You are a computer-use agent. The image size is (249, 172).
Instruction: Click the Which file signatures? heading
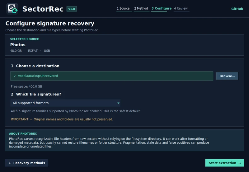[x=39, y=94]
